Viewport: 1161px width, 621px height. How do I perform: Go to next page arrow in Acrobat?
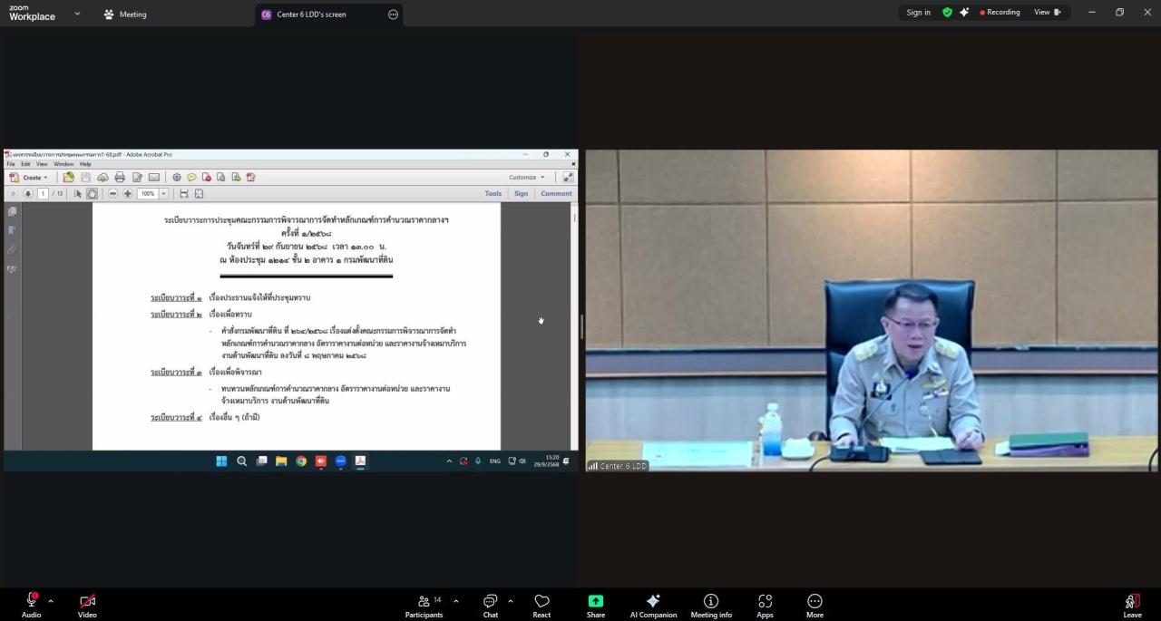pos(28,193)
